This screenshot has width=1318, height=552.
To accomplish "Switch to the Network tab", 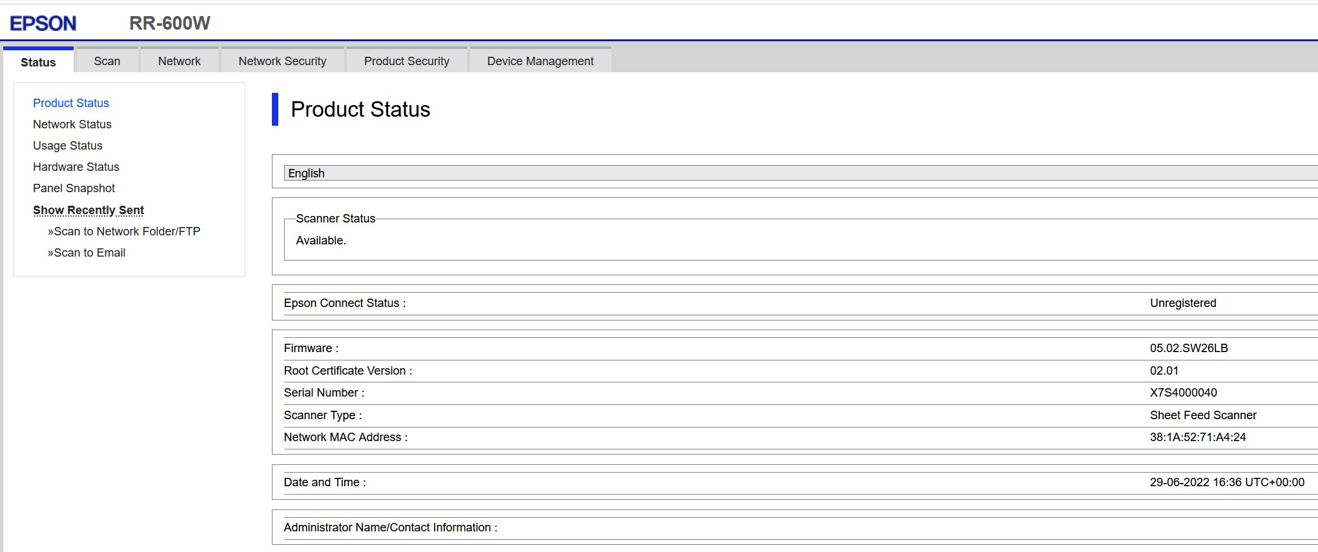I will click(179, 61).
